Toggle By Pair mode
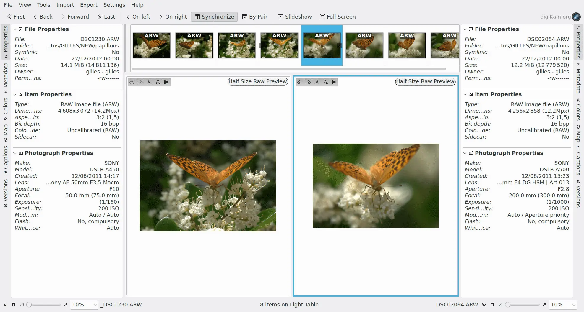Image resolution: width=584 pixels, height=312 pixels. (x=255, y=17)
